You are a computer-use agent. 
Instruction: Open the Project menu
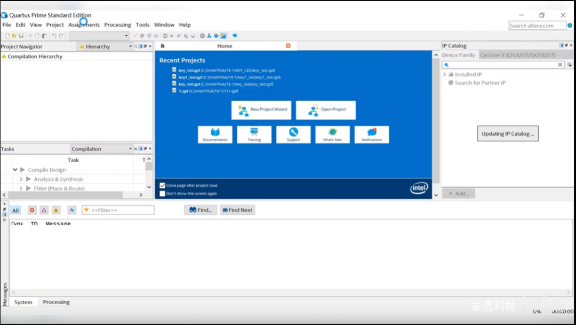(55, 25)
